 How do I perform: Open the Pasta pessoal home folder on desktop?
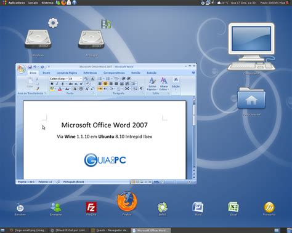click(x=251, y=98)
